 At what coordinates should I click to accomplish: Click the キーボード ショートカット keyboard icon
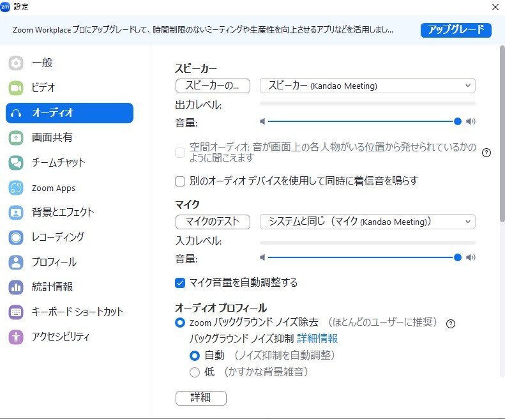tap(16, 312)
